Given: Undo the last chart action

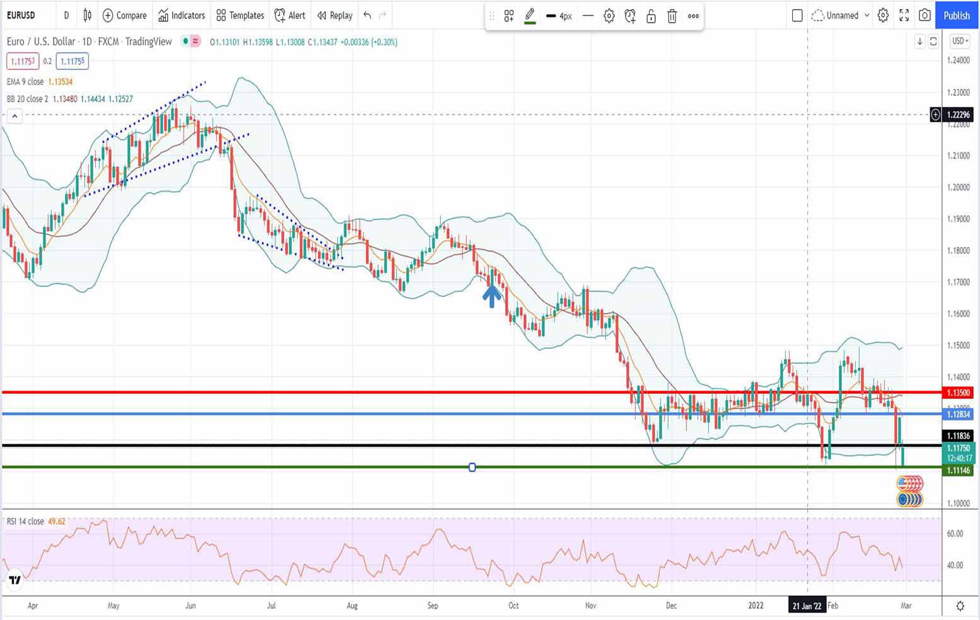Looking at the screenshot, I should click(367, 15).
